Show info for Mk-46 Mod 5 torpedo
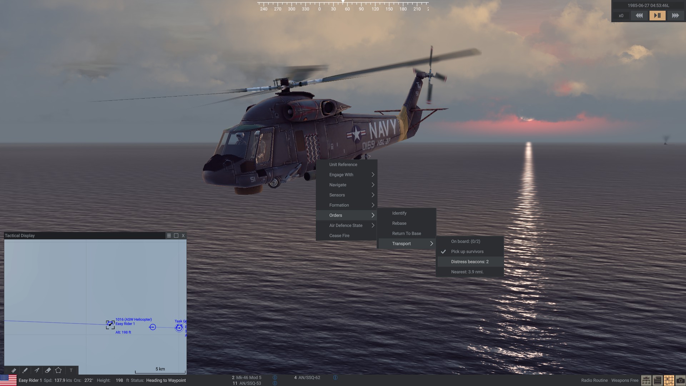 275,377
